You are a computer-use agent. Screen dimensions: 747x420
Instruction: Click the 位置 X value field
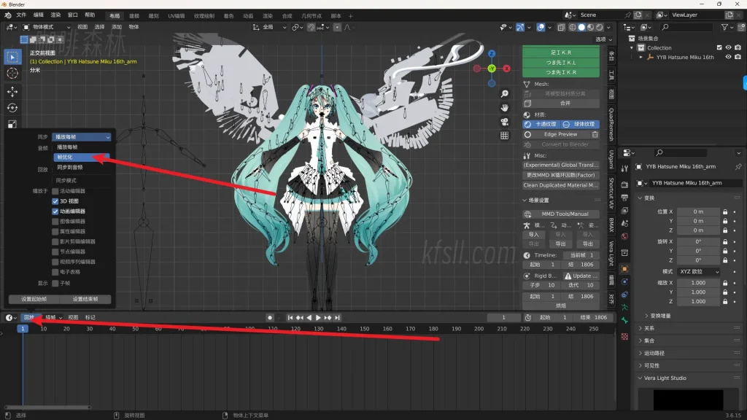pos(697,211)
